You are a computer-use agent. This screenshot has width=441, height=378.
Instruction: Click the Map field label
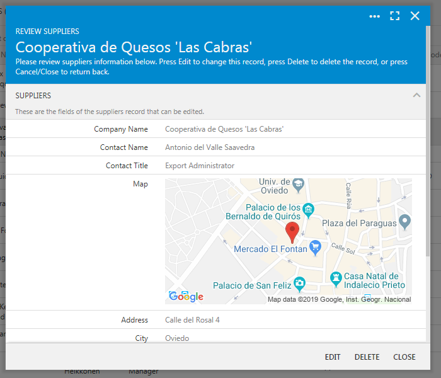tap(140, 184)
